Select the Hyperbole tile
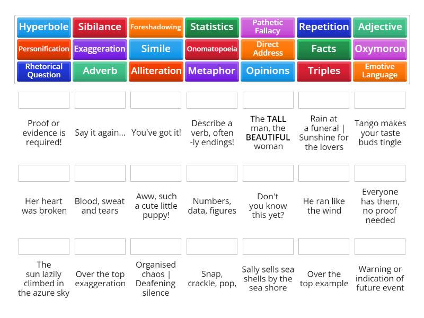 click(43, 27)
